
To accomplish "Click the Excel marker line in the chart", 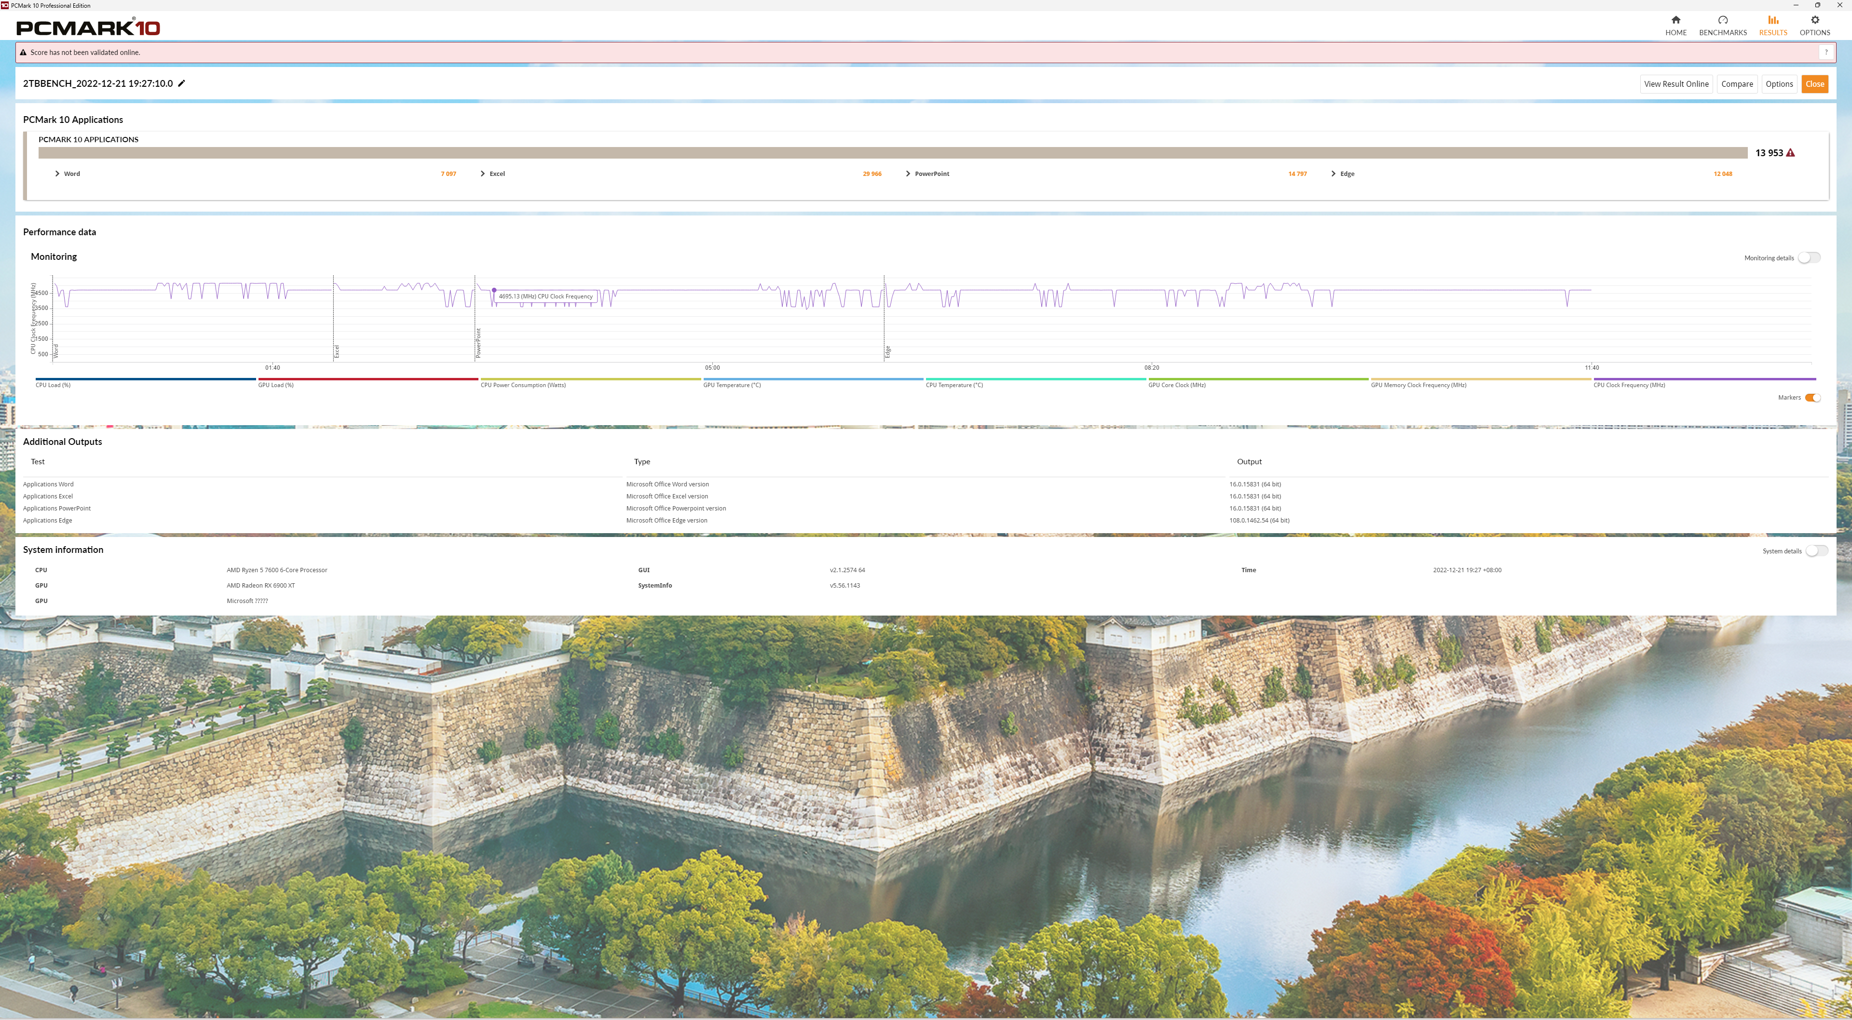I will [x=334, y=318].
